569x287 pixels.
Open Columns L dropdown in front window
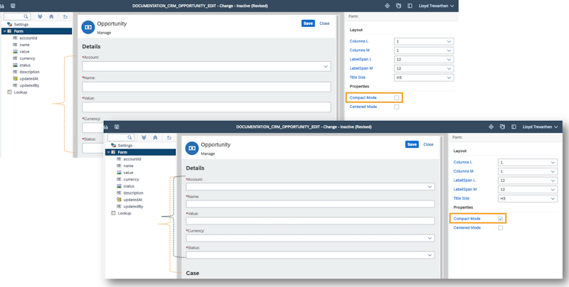click(x=528, y=163)
